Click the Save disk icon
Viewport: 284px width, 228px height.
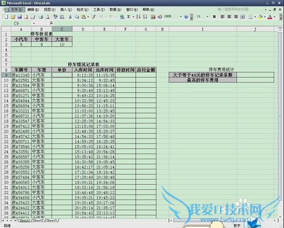[19, 17]
